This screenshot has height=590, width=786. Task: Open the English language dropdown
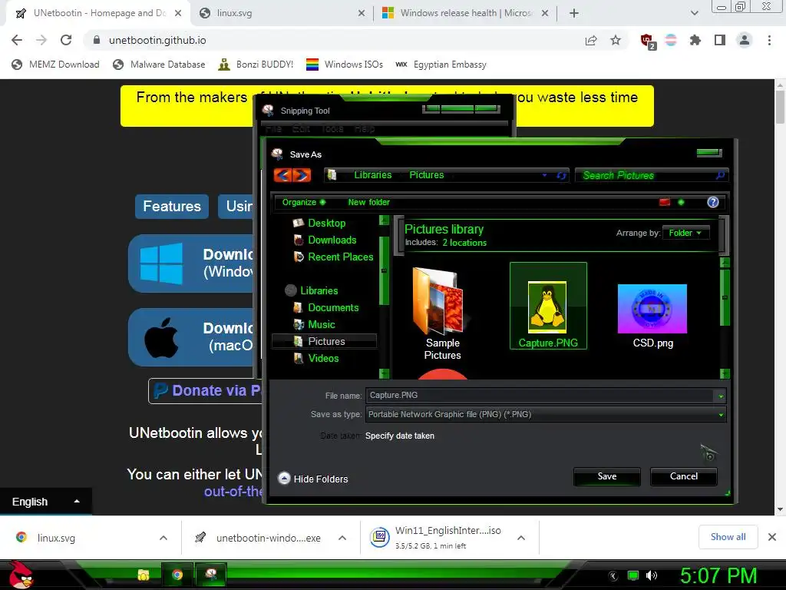pos(45,501)
